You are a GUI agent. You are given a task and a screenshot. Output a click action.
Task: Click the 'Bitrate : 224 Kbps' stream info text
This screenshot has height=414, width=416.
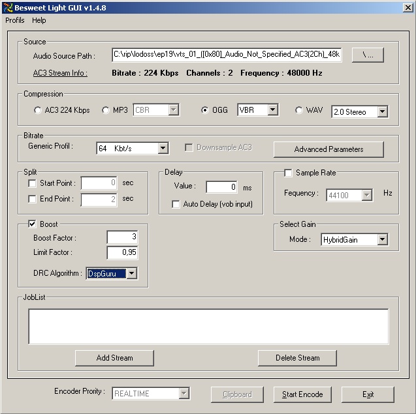(x=145, y=73)
